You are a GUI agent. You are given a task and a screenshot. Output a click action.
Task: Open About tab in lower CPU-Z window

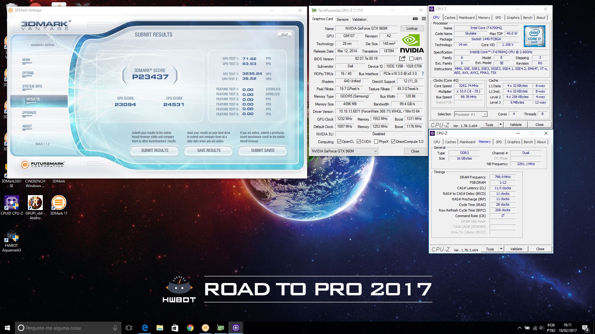(x=541, y=142)
